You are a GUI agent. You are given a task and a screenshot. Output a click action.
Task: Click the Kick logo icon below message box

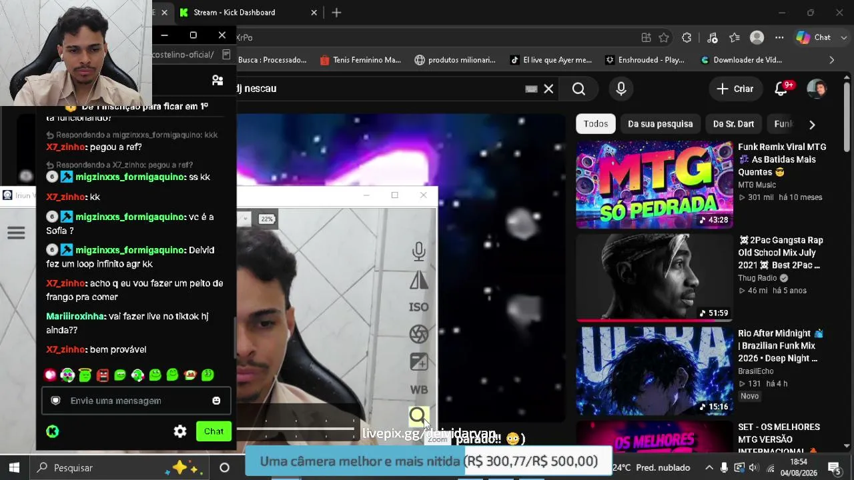click(53, 431)
